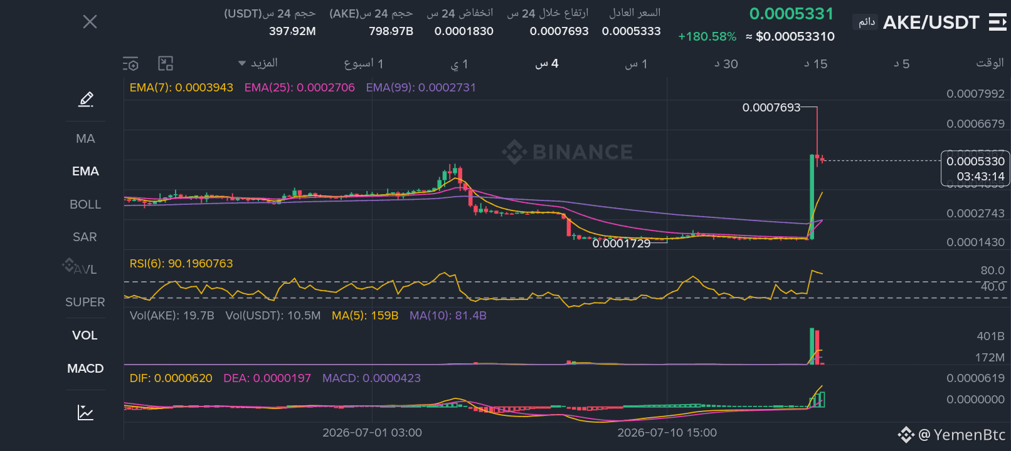The height and width of the screenshot is (451, 1011).
Task: Click the +180.58% change value
Action: tap(707, 36)
